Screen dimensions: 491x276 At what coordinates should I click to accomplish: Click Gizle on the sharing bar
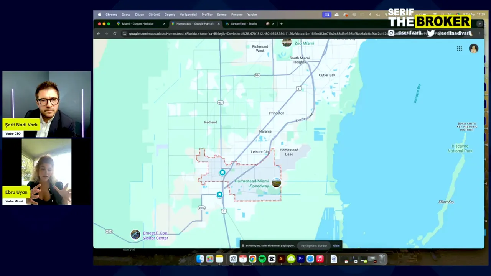[336, 246]
